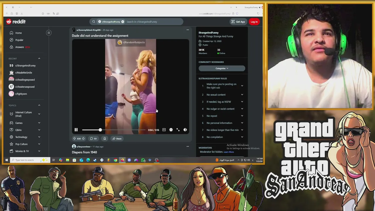Remove r/StrangeAndFunny search filter chip
375x211 pixels.
pyautogui.click(x=123, y=22)
